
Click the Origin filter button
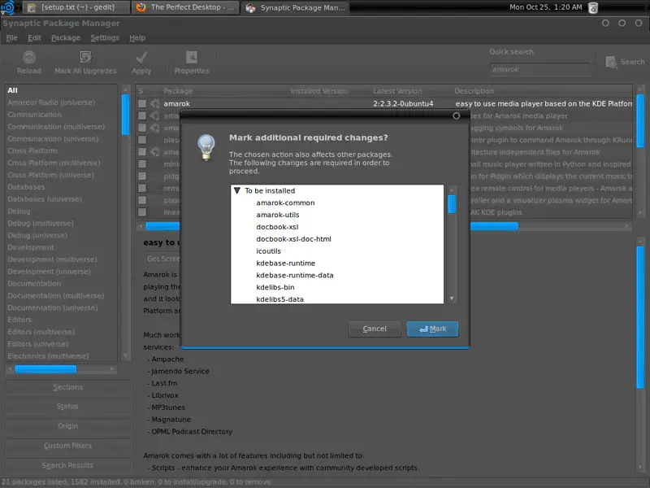tap(68, 426)
